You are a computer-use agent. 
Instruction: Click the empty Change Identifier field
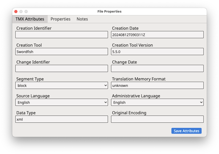[62, 68]
